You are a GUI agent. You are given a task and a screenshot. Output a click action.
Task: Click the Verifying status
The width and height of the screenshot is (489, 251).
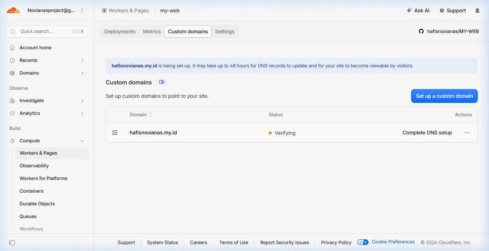click(282, 133)
